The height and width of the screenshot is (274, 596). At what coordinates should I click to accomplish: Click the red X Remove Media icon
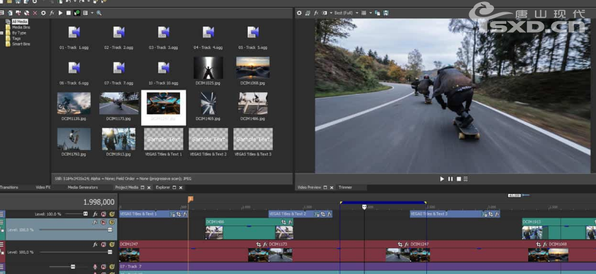click(35, 13)
